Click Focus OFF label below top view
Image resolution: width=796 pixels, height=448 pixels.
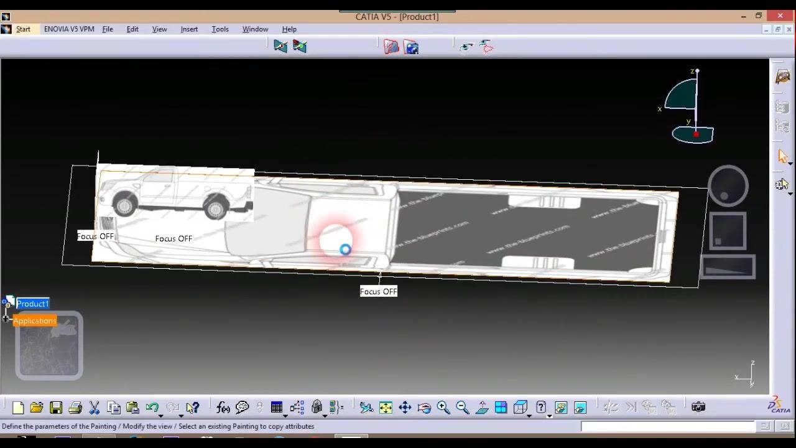(379, 291)
